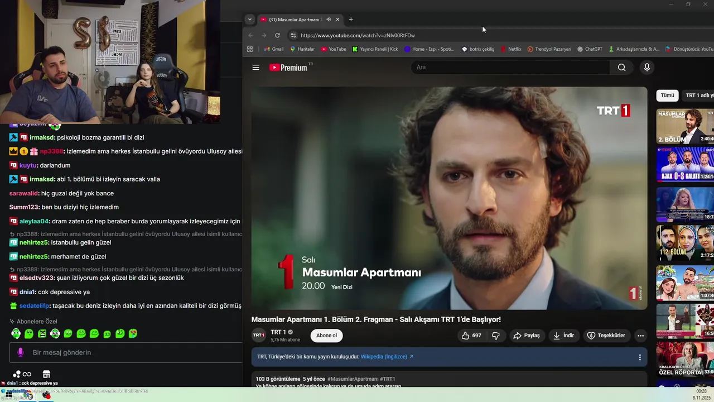714x402 pixels.
Task: Open TRT 1 channel avatar
Action: click(x=259, y=336)
